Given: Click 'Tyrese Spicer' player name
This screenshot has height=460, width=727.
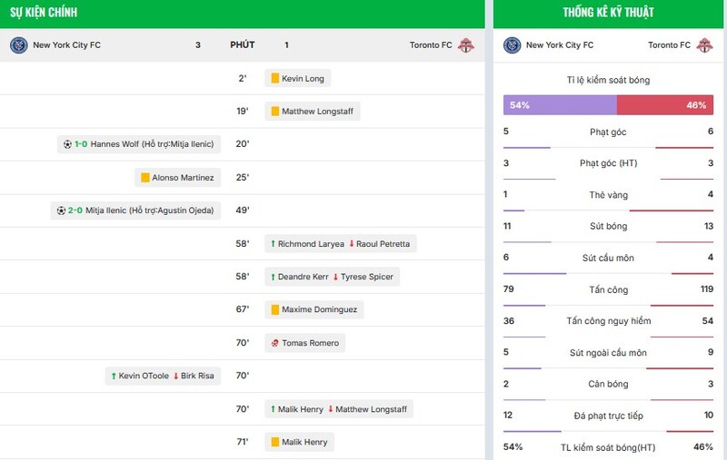Looking at the screenshot, I should coord(367,277).
